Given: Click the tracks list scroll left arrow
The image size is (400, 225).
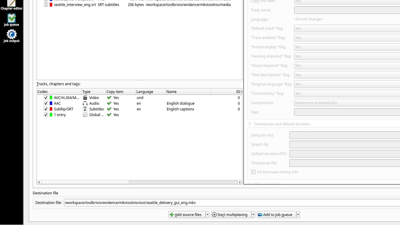Looking at the screenshot, I should tap(39, 182).
